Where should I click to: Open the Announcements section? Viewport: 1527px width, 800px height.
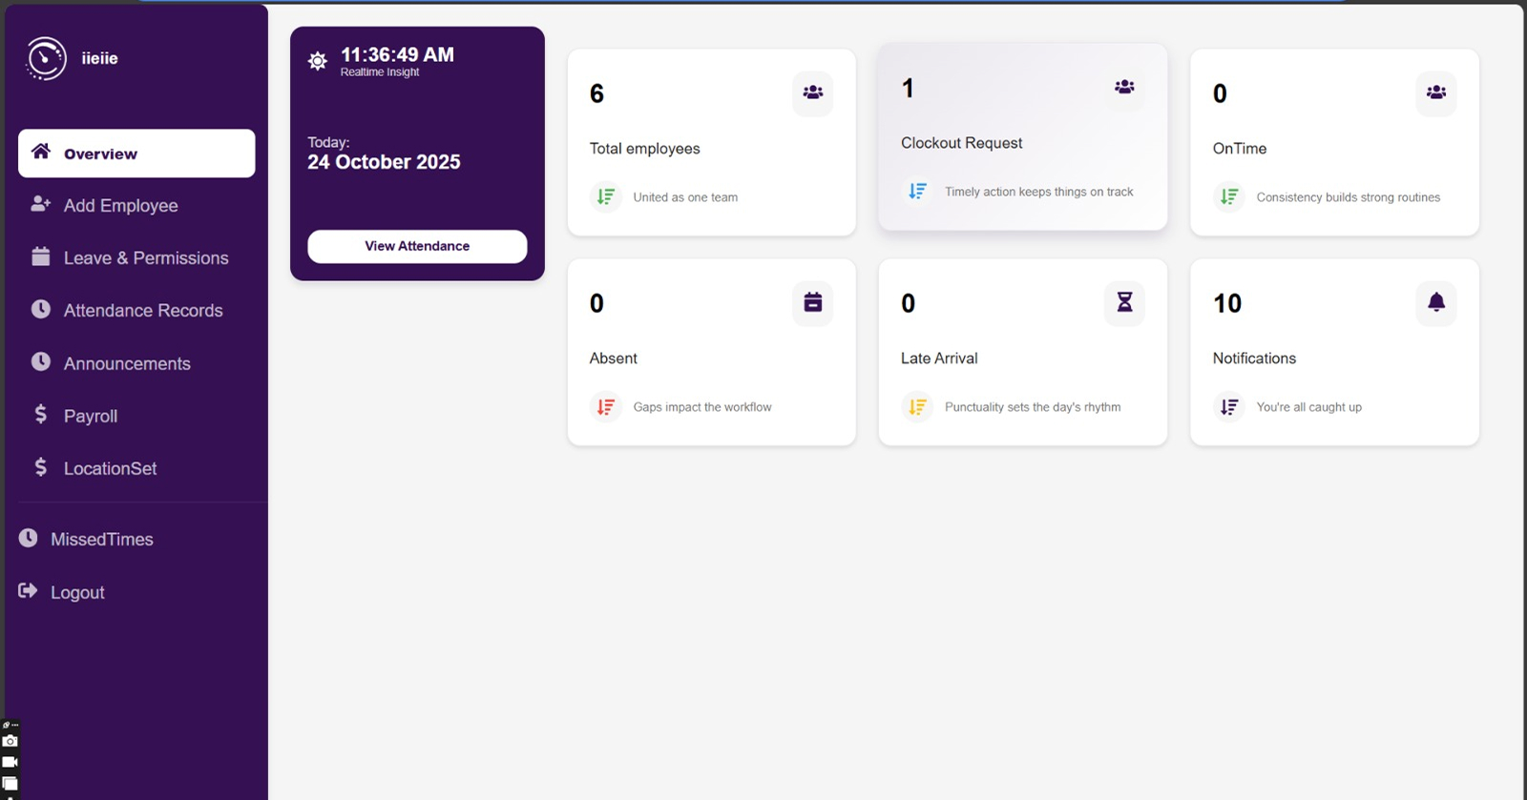pos(127,363)
